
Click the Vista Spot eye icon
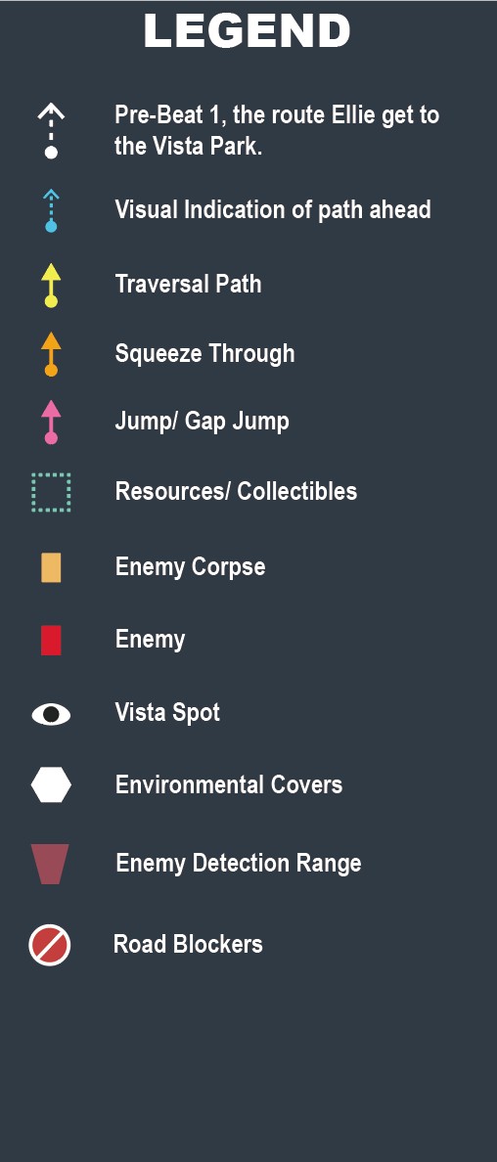[x=51, y=714]
